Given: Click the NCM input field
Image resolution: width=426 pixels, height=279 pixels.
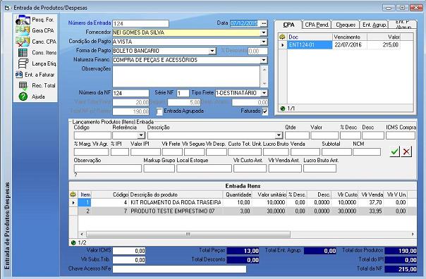Looking at the screenshot, I should click(x=367, y=151).
